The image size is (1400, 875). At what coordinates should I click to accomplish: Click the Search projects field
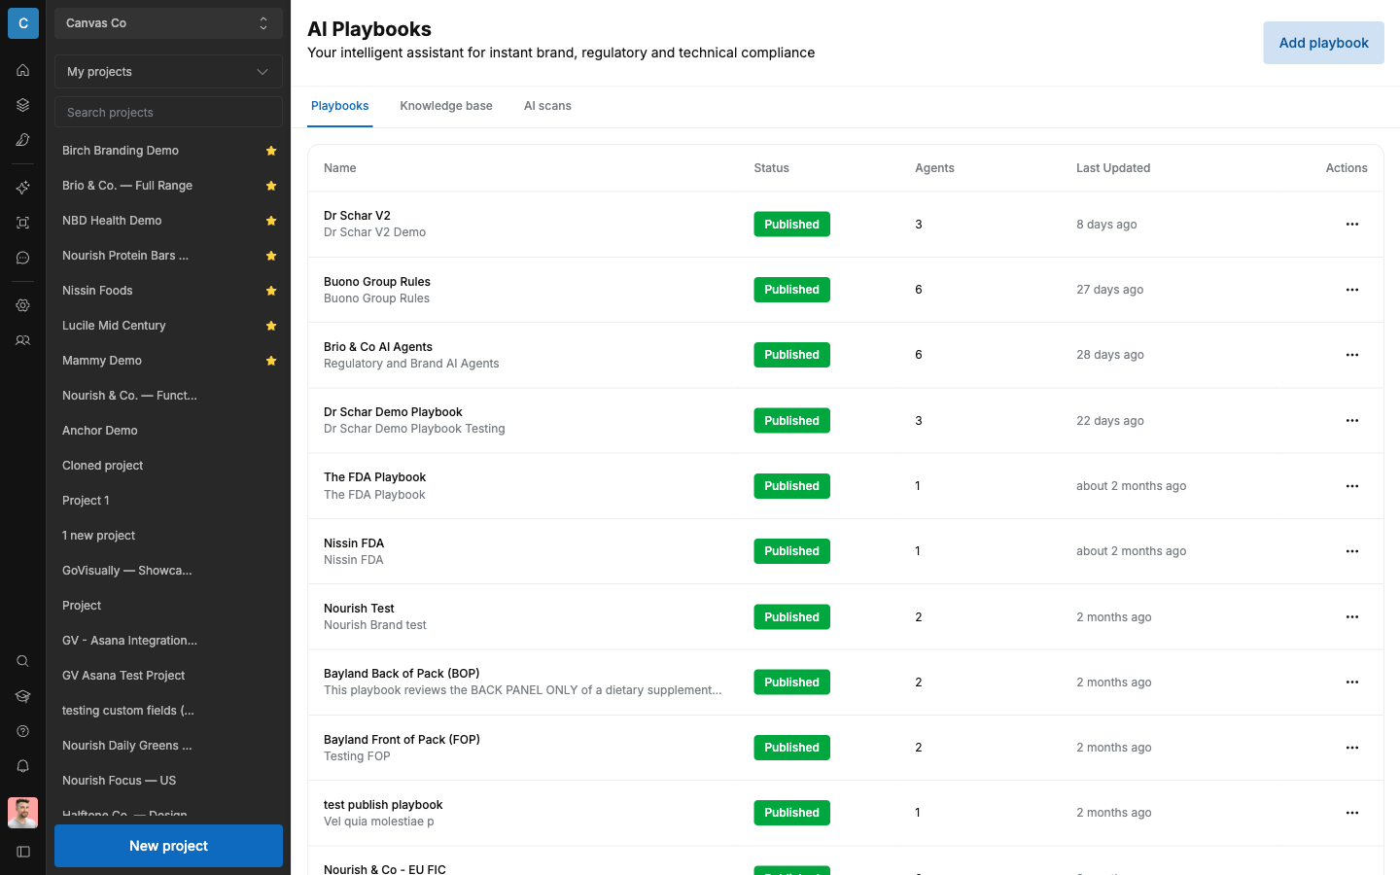click(x=168, y=112)
